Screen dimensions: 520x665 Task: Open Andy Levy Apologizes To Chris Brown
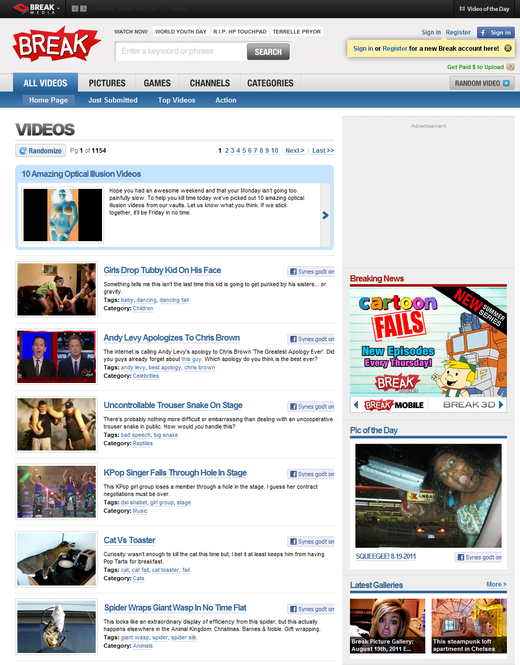pos(172,338)
